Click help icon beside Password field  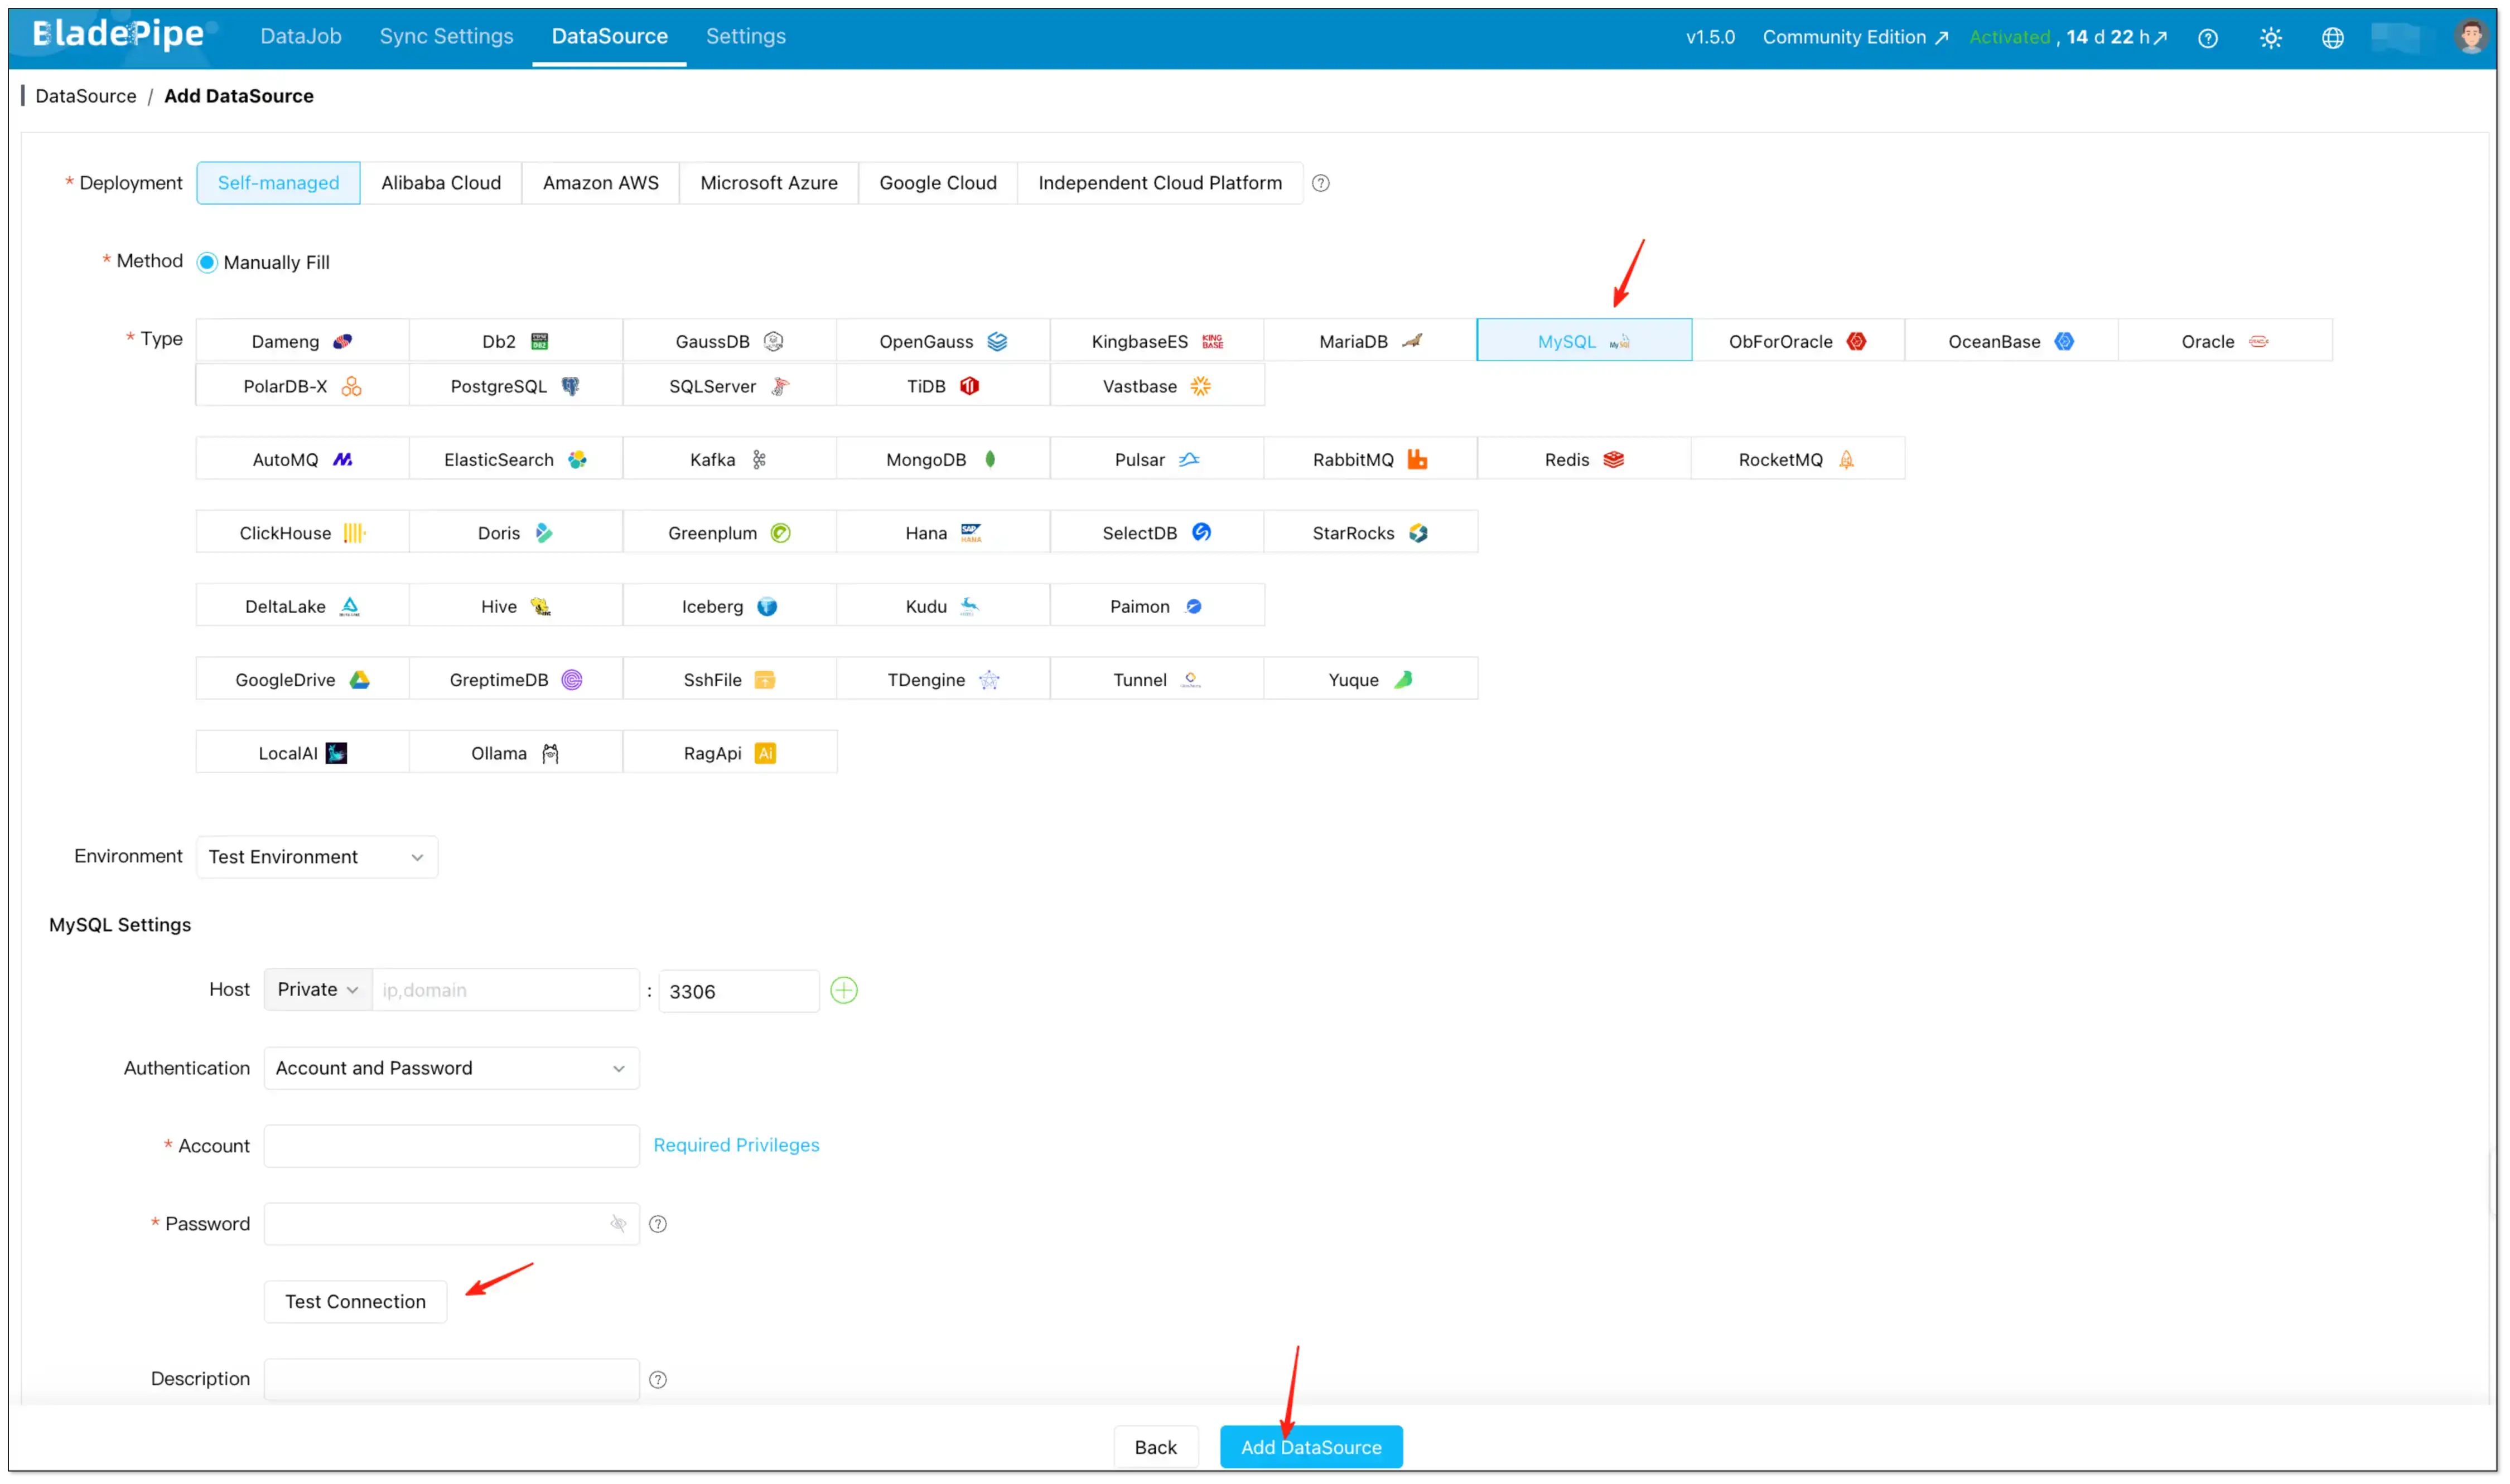pos(658,1225)
